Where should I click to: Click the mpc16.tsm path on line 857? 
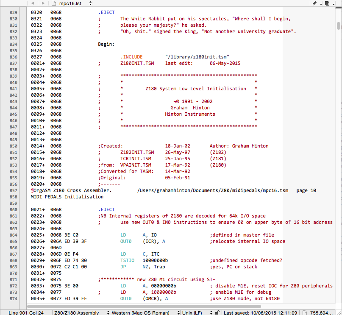(213, 190)
